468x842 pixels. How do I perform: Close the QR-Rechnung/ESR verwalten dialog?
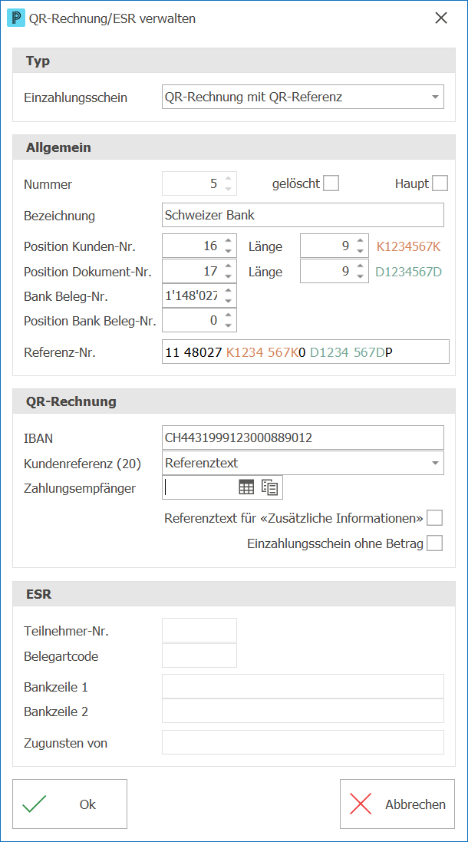click(x=441, y=18)
